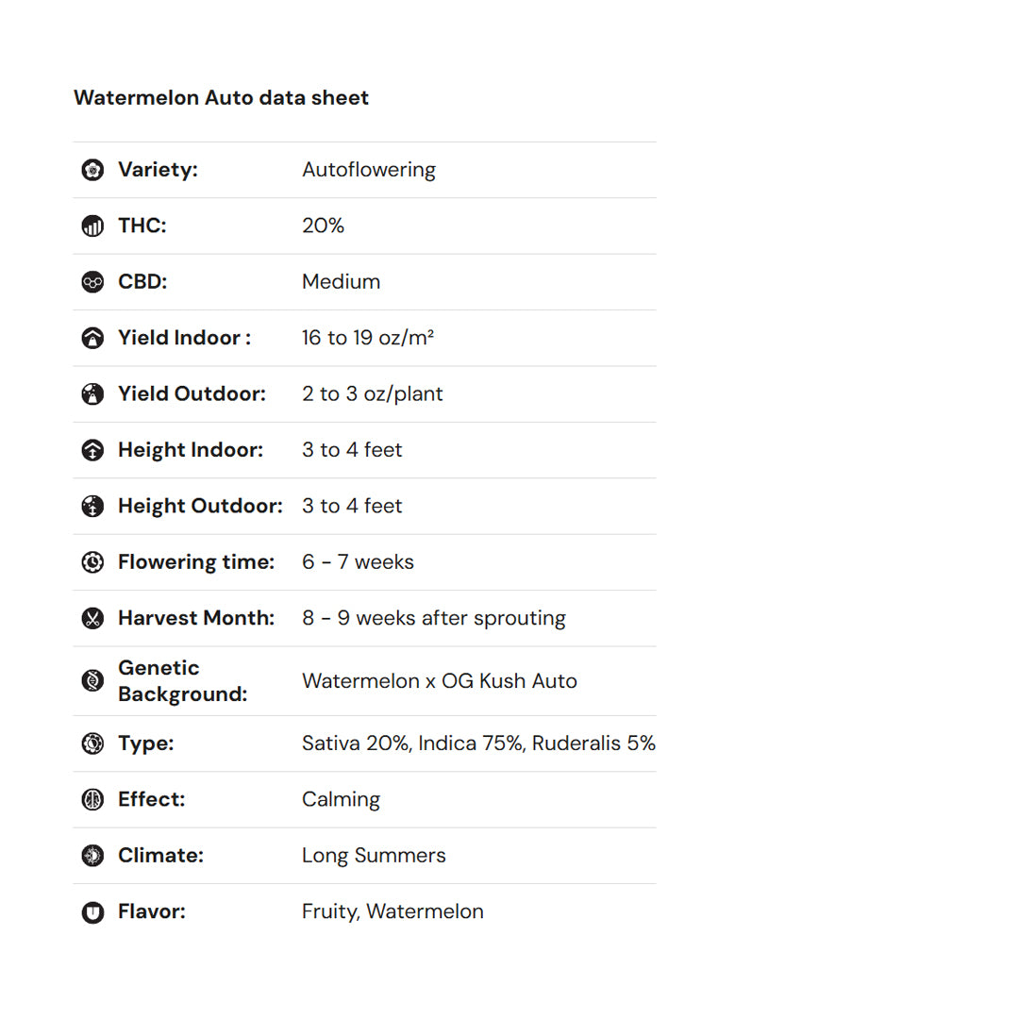The height and width of the screenshot is (1019, 1019).
Task: Click the Calming effect value
Action: coord(341,800)
